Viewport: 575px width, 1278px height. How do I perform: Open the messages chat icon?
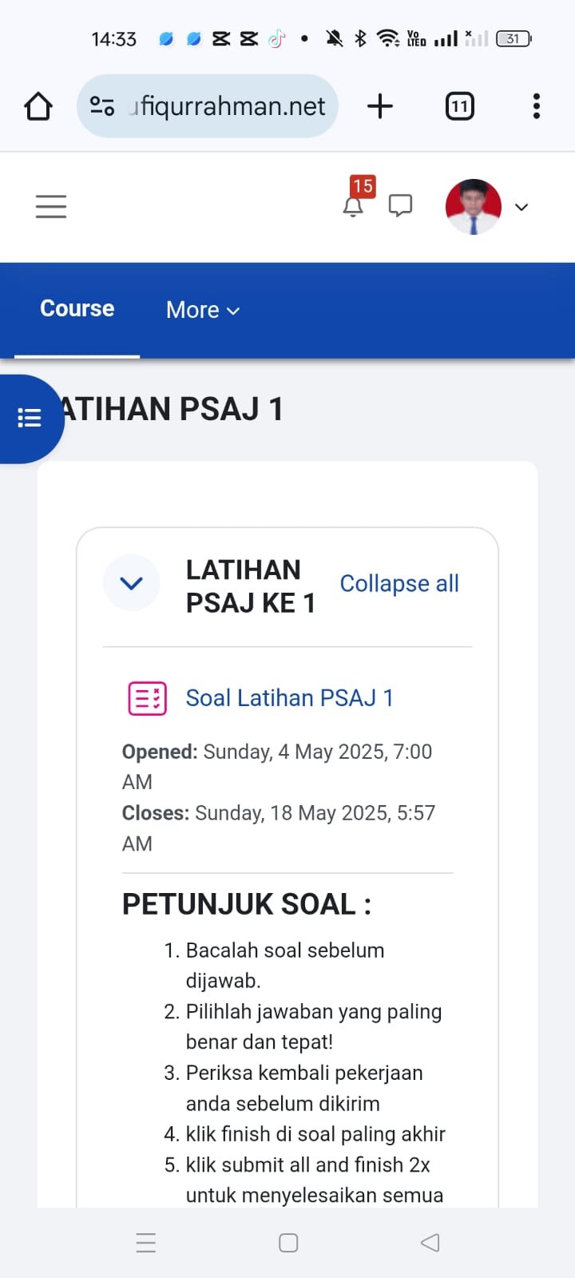pos(400,206)
